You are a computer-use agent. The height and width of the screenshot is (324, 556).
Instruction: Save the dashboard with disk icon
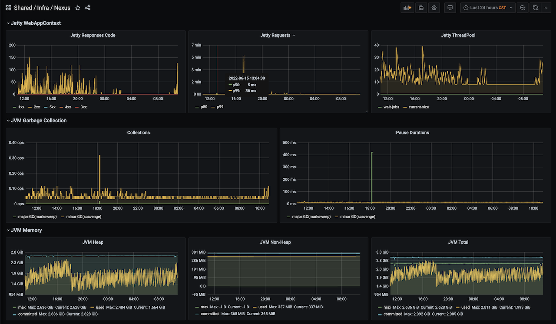tap(421, 8)
